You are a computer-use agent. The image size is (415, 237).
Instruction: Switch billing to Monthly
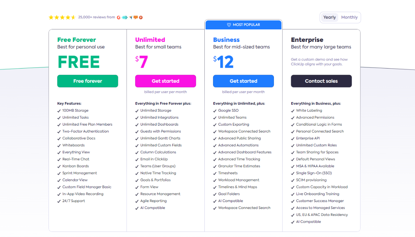click(x=349, y=17)
